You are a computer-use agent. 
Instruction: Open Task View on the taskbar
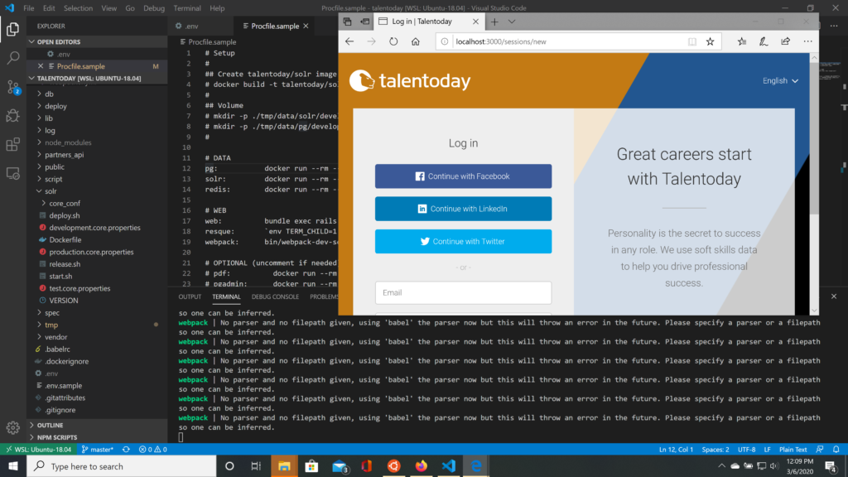[x=256, y=466]
